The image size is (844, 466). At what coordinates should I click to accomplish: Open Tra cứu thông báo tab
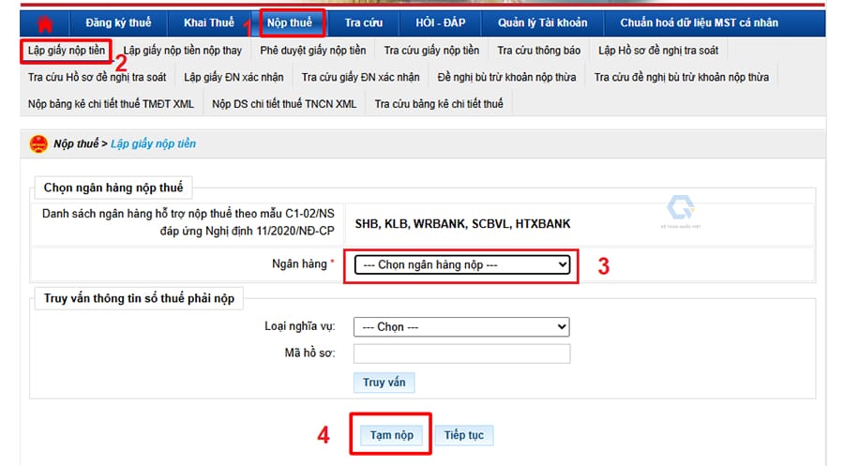pyautogui.click(x=538, y=50)
